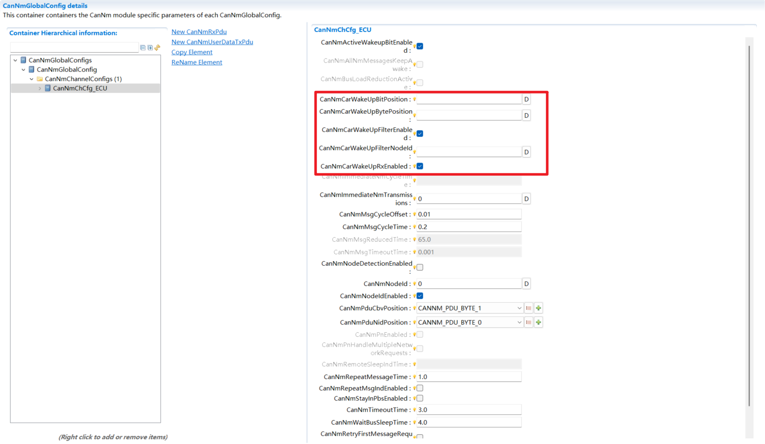Viewport: 765px width, 444px height.
Task: Click the green plus beside CanNmPduCbvPosition
Action: 538,308
